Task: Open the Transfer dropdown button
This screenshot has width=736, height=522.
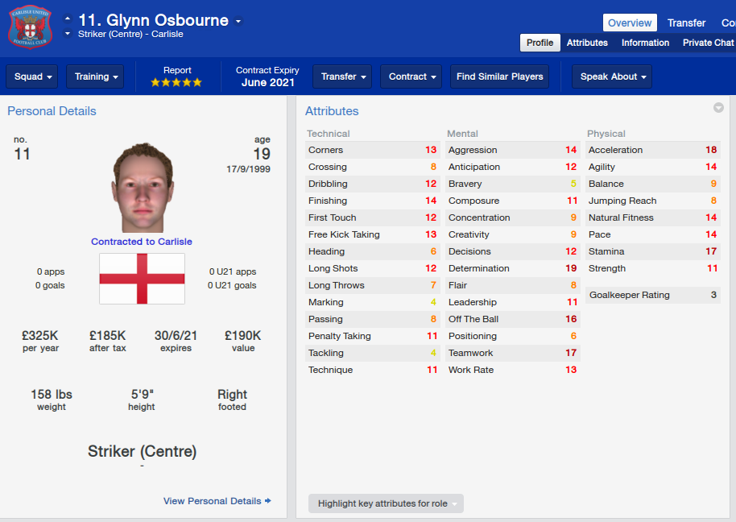Action: point(342,77)
